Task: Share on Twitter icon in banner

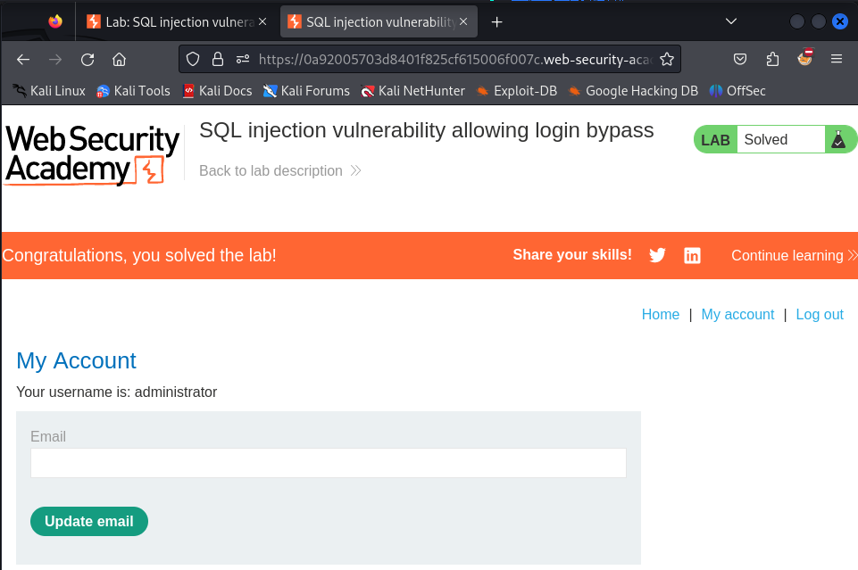Action: click(x=658, y=255)
